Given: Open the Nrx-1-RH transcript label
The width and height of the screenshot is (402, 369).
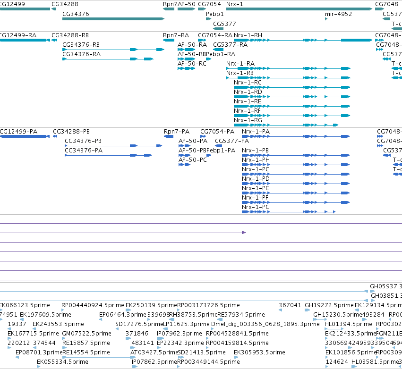Looking at the screenshot, I should click(x=248, y=35).
